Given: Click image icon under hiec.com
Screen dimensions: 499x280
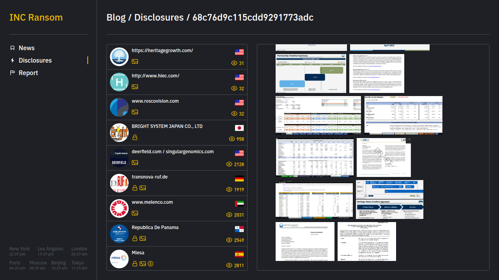Looking at the screenshot, I should (135, 87).
